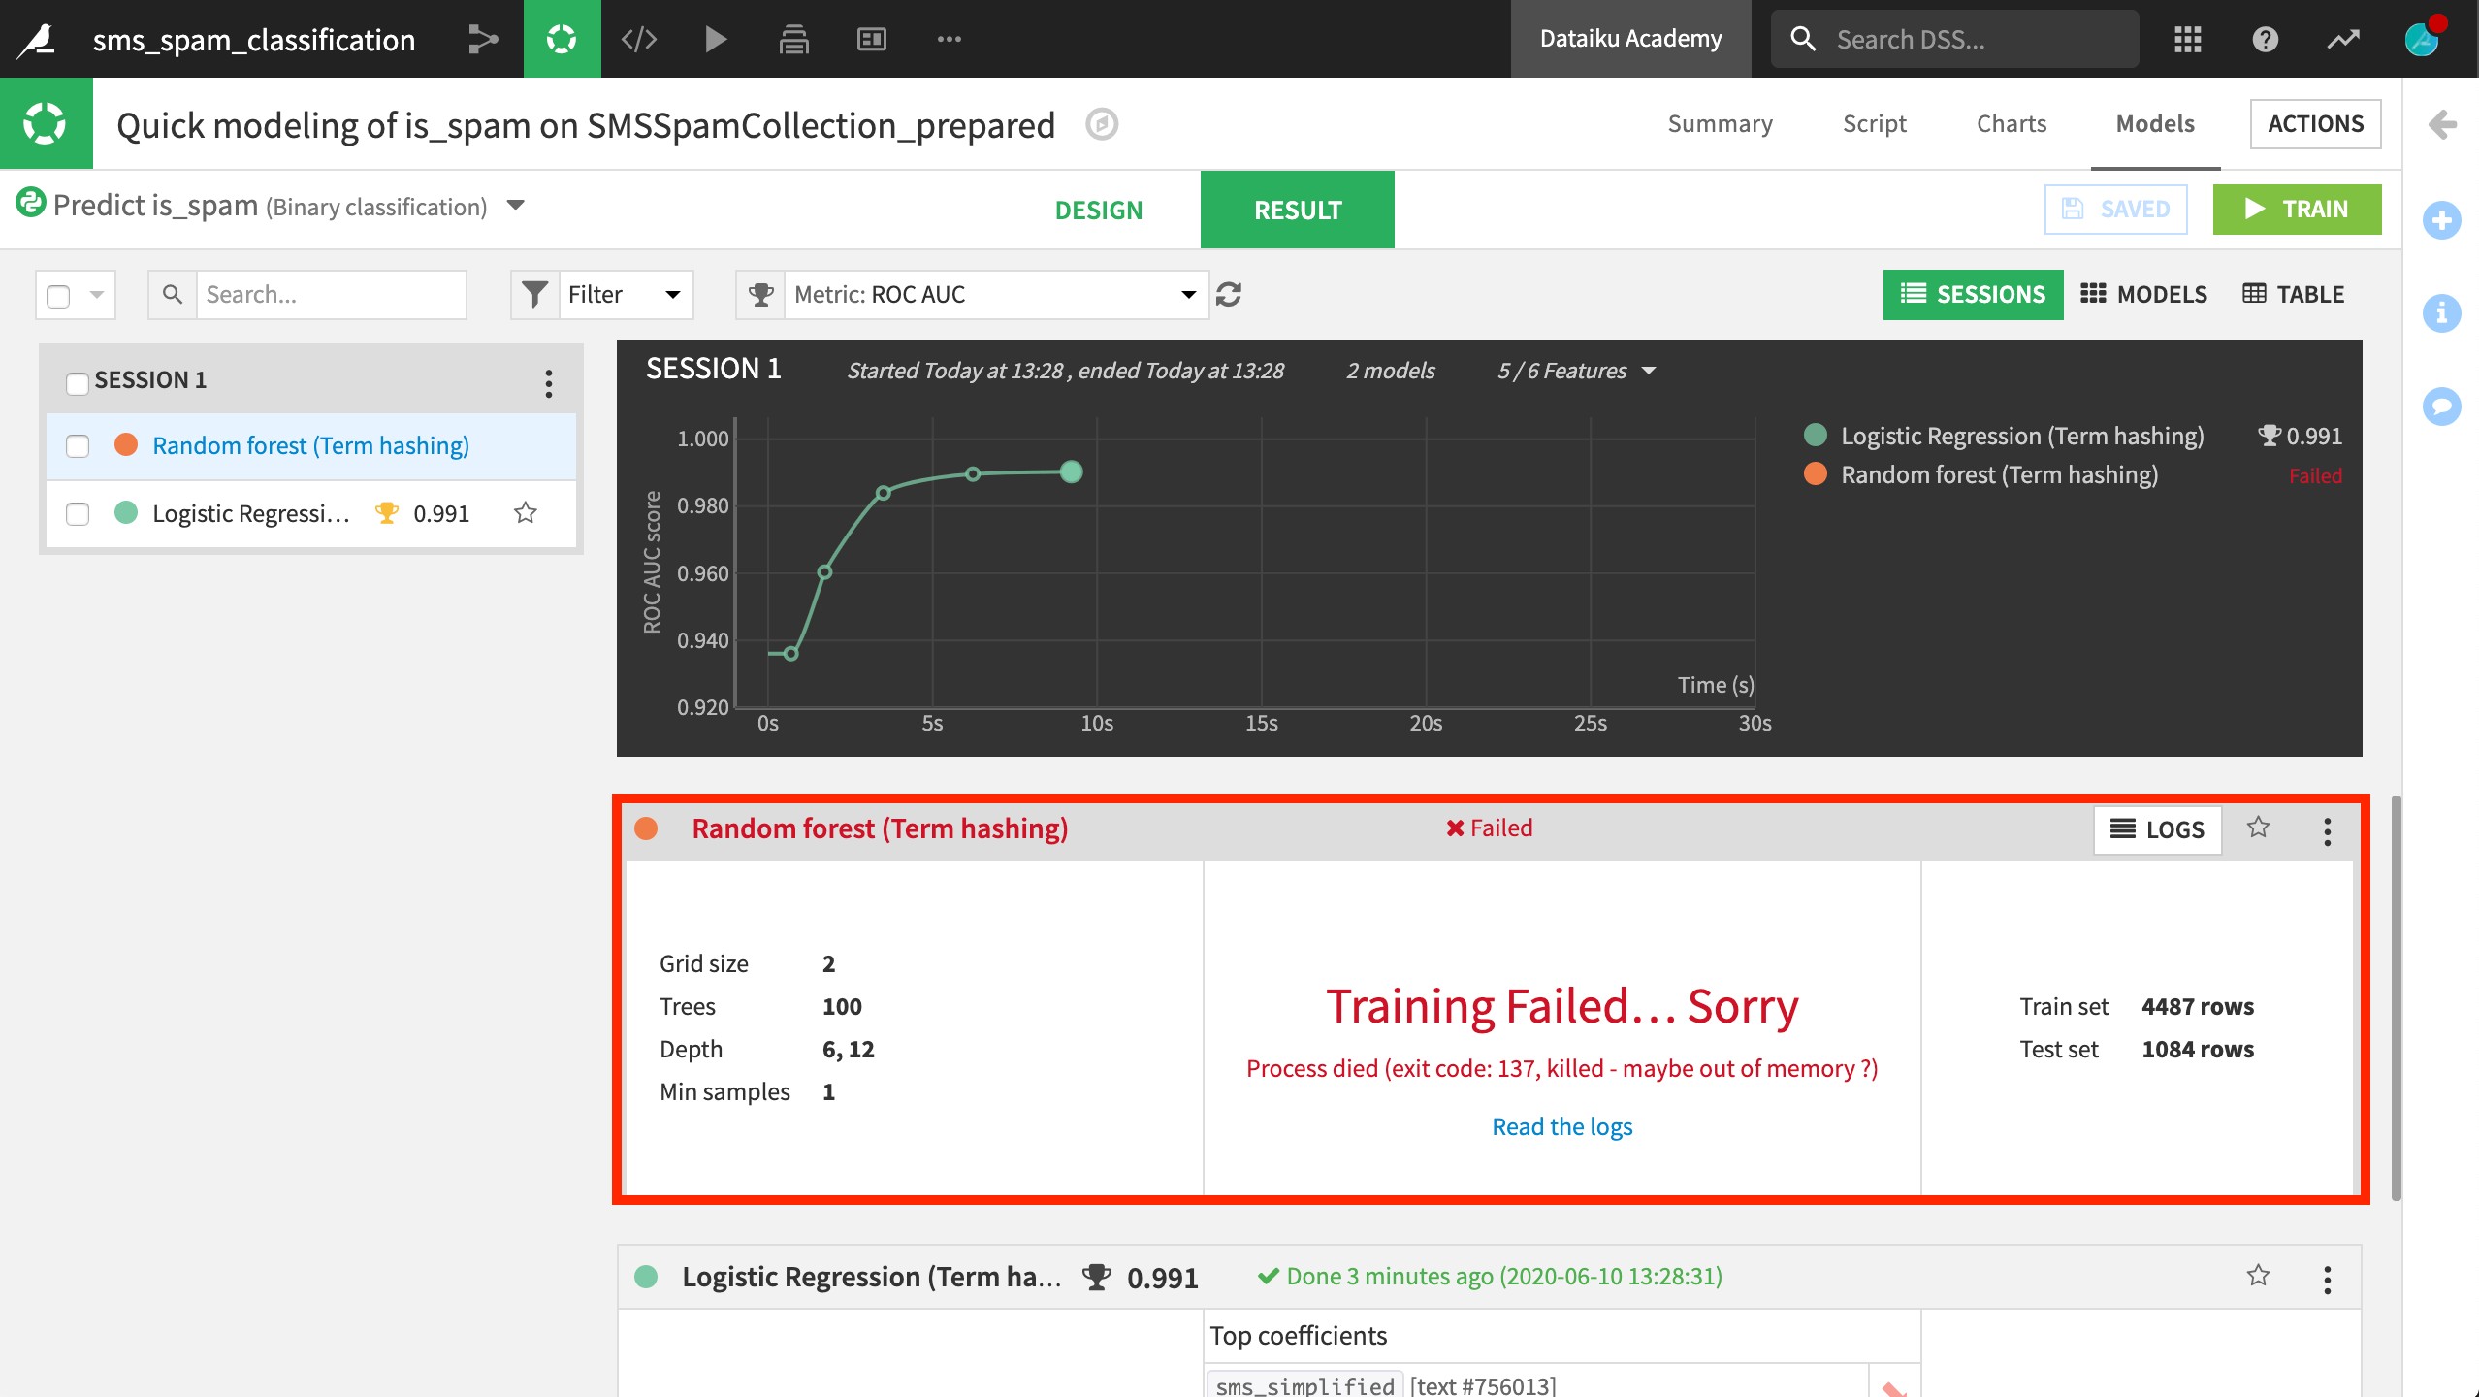This screenshot has height=1397, width=2479.
Task: Switch to the Charts tab
Action: 2011,123
